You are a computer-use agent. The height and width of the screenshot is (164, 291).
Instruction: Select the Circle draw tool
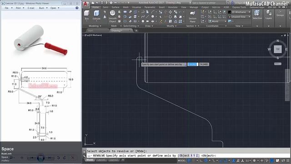(153, 17)
